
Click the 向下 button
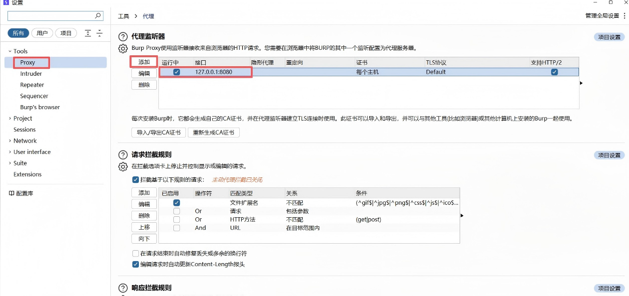click(144, 239)
